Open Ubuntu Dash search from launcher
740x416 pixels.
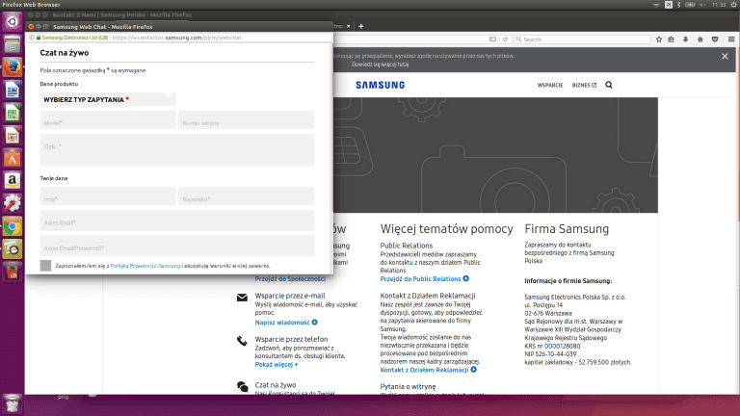pos(13,22)
